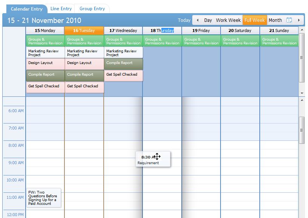The width and height of the screenshot is (308, 218).
Task: Open Monday's Design Layout pink event
Action: [45, 64]
